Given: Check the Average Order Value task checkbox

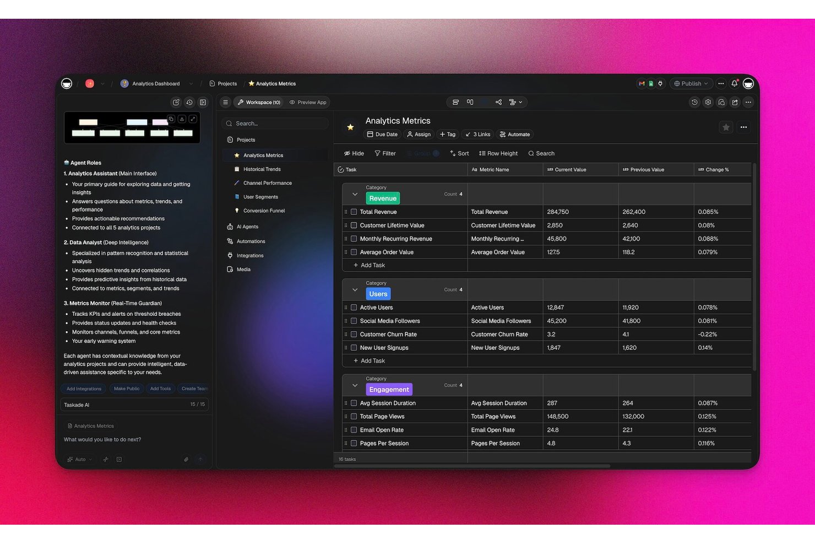Looking at the screenshot, I should (354, 252).
